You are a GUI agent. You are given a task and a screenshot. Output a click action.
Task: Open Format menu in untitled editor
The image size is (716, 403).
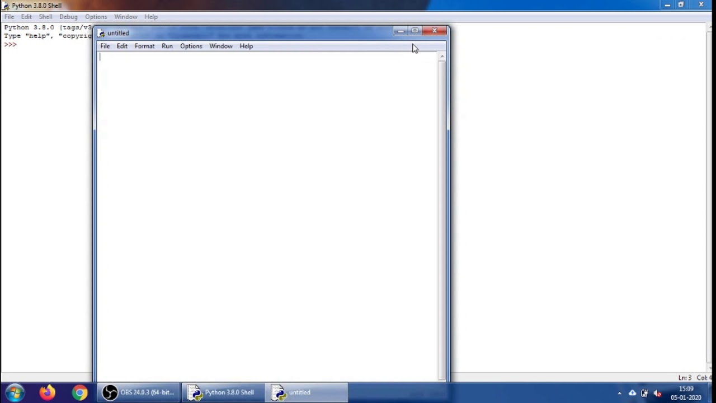(144, 46)
